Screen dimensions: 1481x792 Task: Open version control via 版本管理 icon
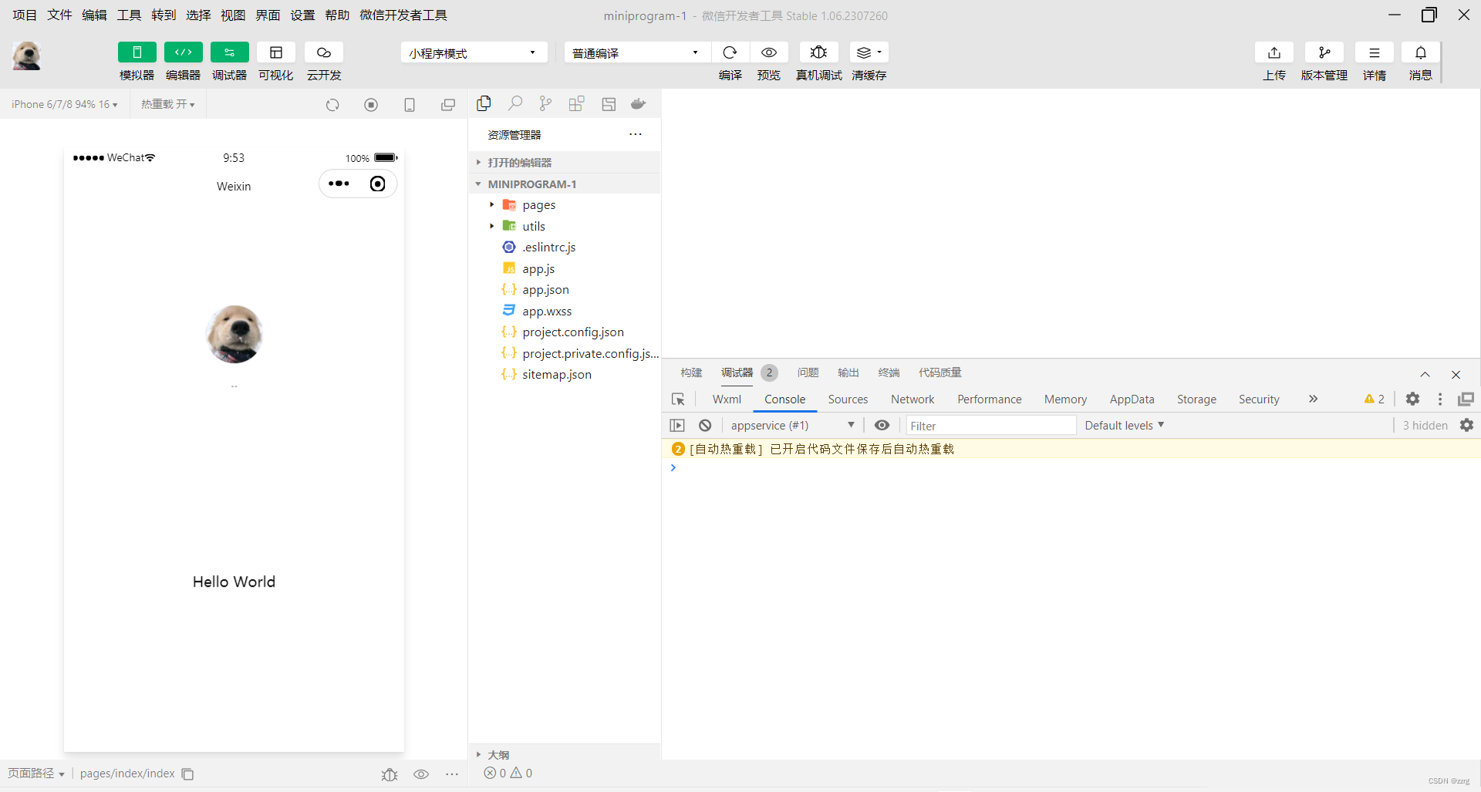pyautogui.click(x=1324, y=52)
